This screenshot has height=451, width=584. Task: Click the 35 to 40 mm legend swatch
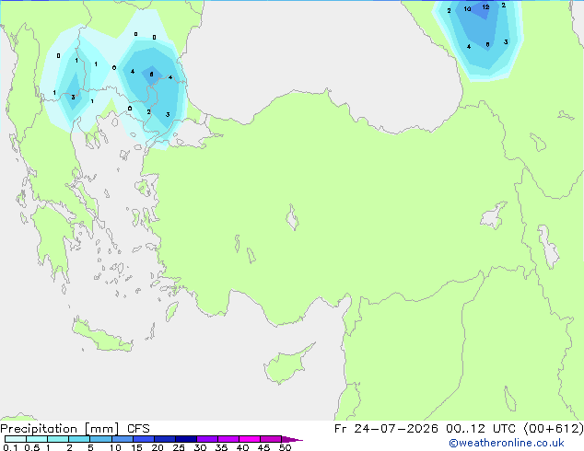click(x=228, y=439)
